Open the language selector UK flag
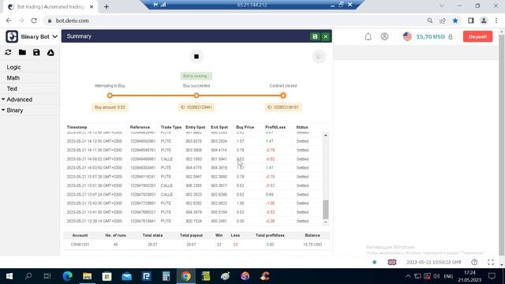The height and width of the screenshot is (284, 505). pyautogui.click(x=392, y=262)
